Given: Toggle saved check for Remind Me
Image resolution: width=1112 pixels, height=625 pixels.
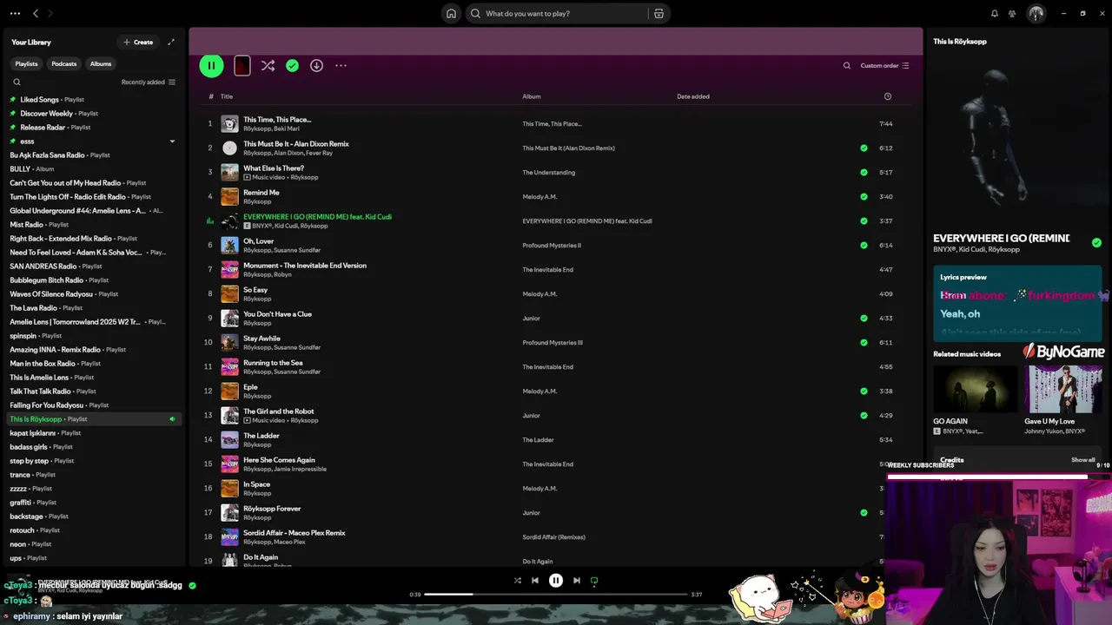Looking at the screenshot, I should pyautogui.click(x=864, y=197).
